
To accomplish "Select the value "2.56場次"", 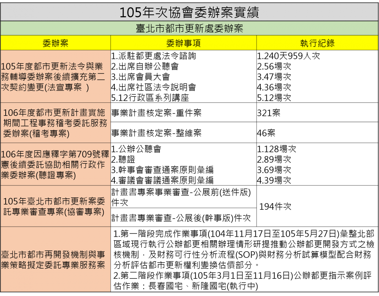I will pyautogui.click(x=274, y=66).
